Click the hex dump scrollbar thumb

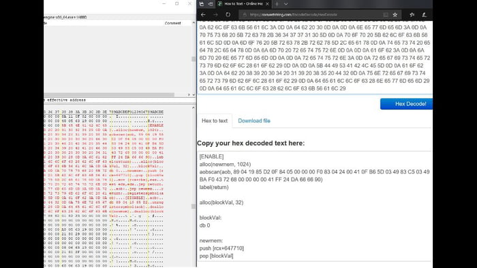(194, 206)
